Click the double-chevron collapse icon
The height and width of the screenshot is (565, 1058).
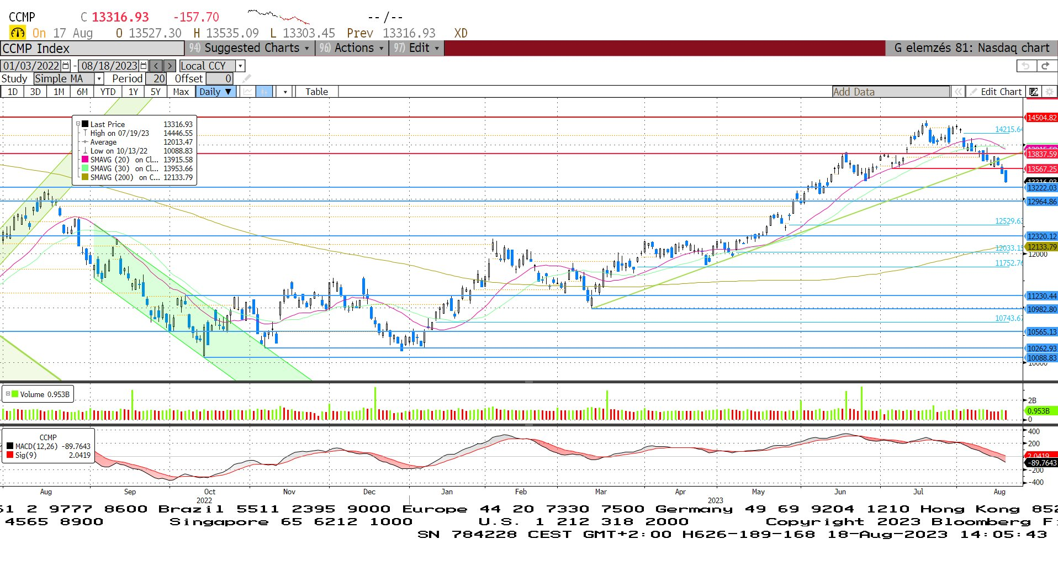(958, 92)
